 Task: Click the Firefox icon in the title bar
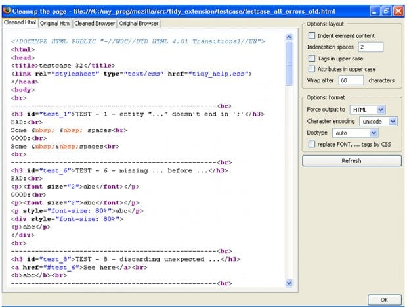7,11
